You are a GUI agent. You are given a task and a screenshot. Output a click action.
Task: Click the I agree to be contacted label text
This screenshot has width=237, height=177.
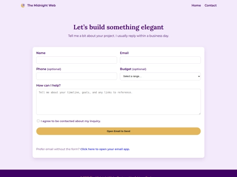71,121
